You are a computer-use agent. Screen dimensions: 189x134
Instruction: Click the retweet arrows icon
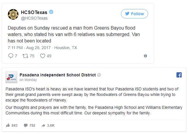tap(25, 56)
